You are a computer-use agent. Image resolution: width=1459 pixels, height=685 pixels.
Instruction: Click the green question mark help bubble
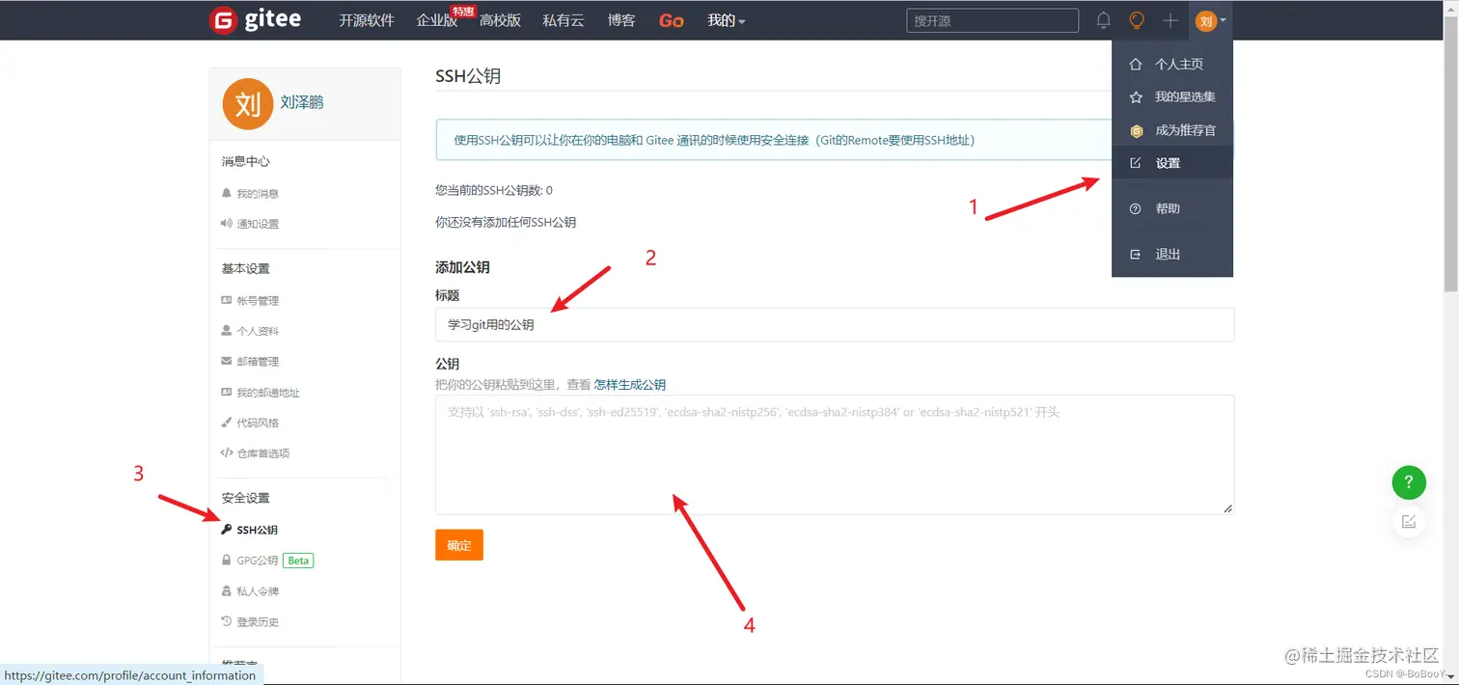(x=1408, y=482)
